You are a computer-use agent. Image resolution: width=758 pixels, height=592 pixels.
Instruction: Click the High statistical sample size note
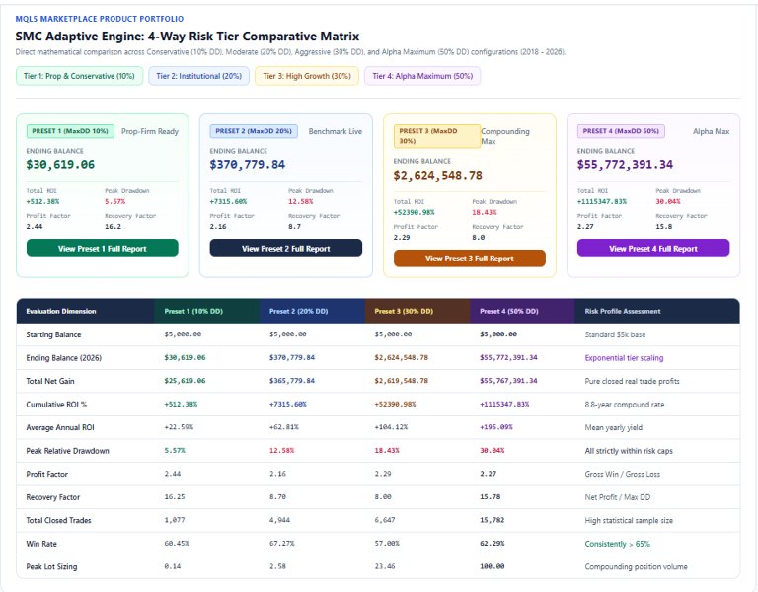(629, 520)
